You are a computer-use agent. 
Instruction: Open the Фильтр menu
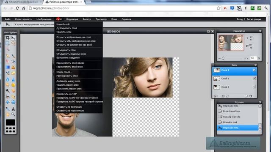coord(87,19)
